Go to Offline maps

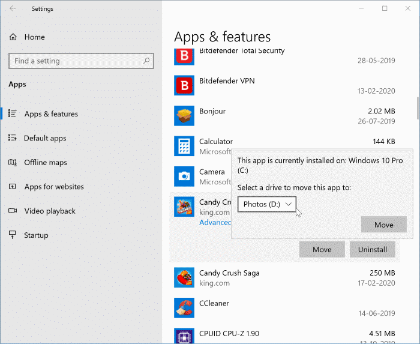coord(46,163)
